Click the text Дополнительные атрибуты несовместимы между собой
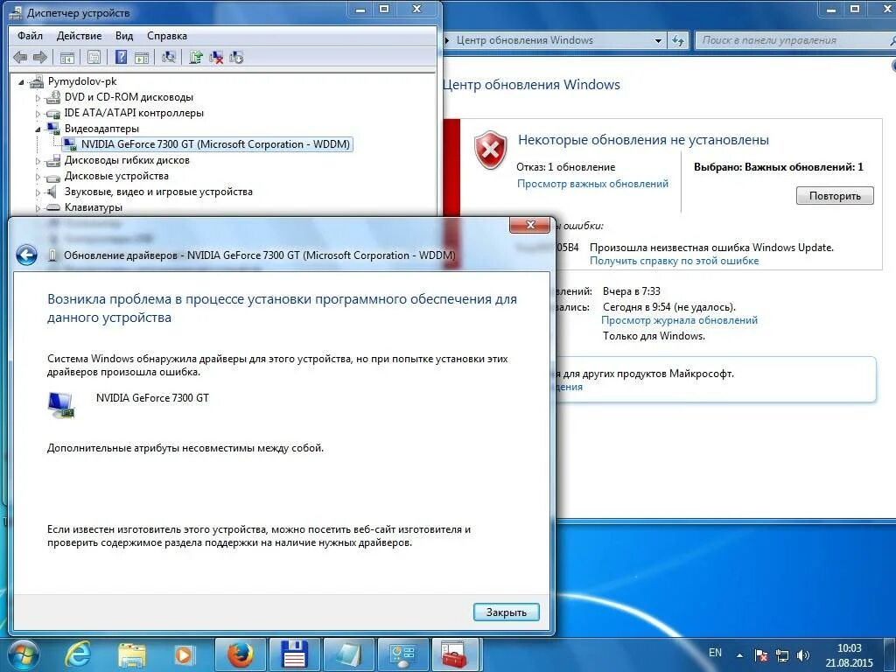Image resolution: width=896 pixels, height=672 pixels. coord(185,448)
